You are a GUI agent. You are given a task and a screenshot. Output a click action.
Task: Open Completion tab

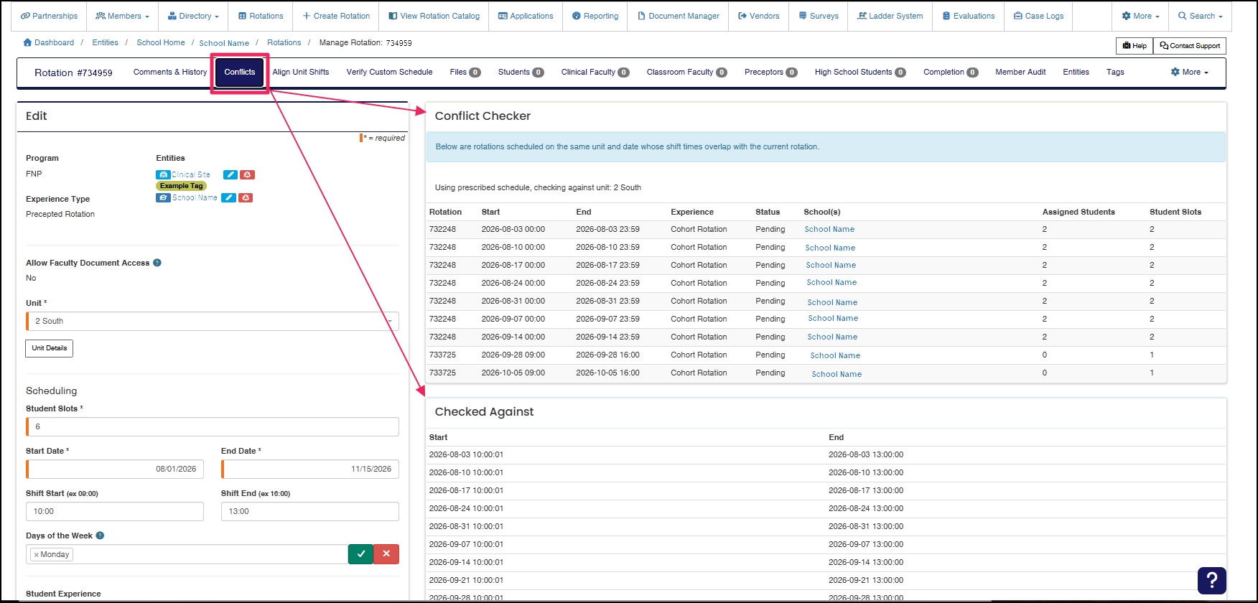coord(951,72)
